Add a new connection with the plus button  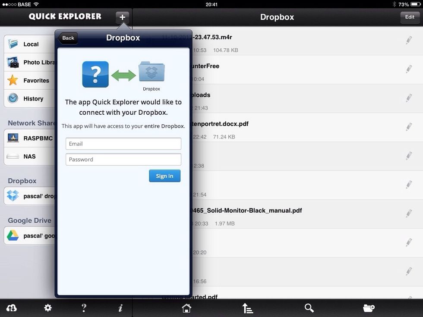click(x=122, y=17)
